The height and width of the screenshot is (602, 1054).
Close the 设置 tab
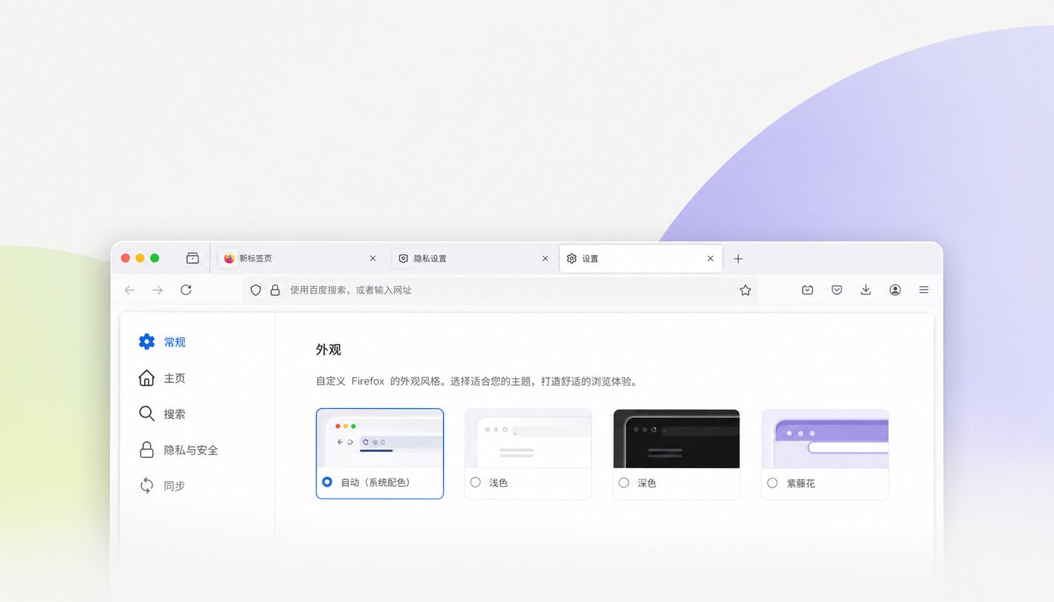(x=711, y=259)
